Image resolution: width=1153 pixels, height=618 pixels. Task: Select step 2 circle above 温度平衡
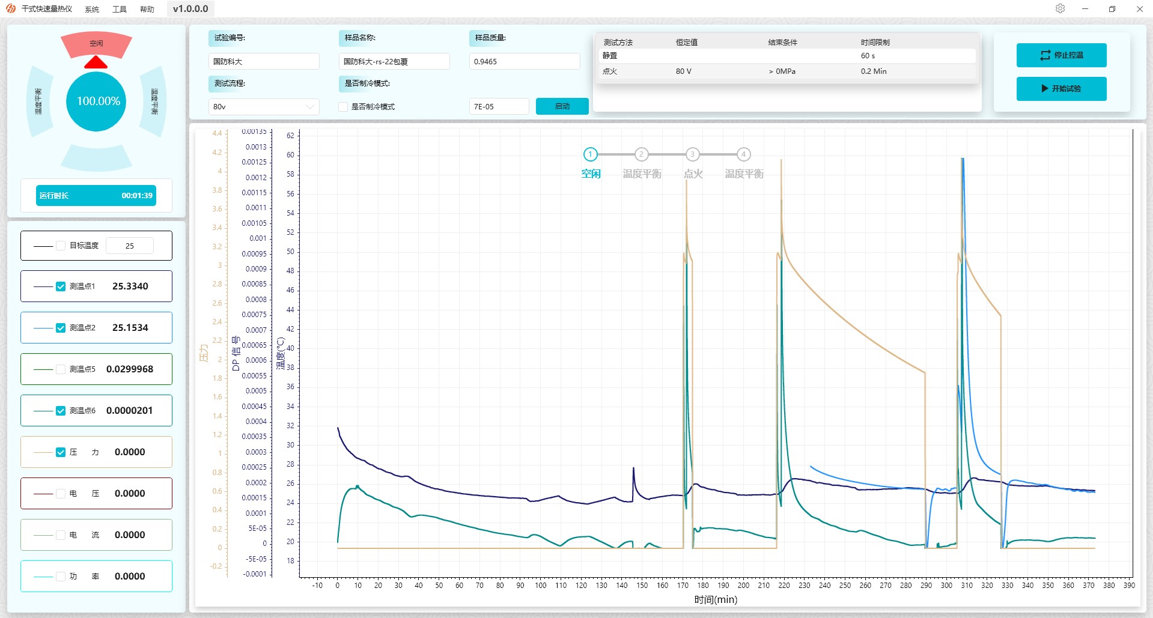click(x=641, y=154)
